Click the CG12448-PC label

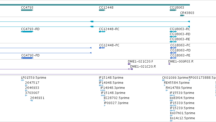coord(109,45)
